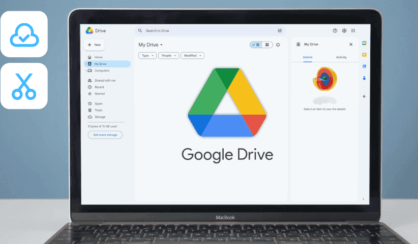
Task: Open advanced search filter options icon
Action: tap(280, 30)
